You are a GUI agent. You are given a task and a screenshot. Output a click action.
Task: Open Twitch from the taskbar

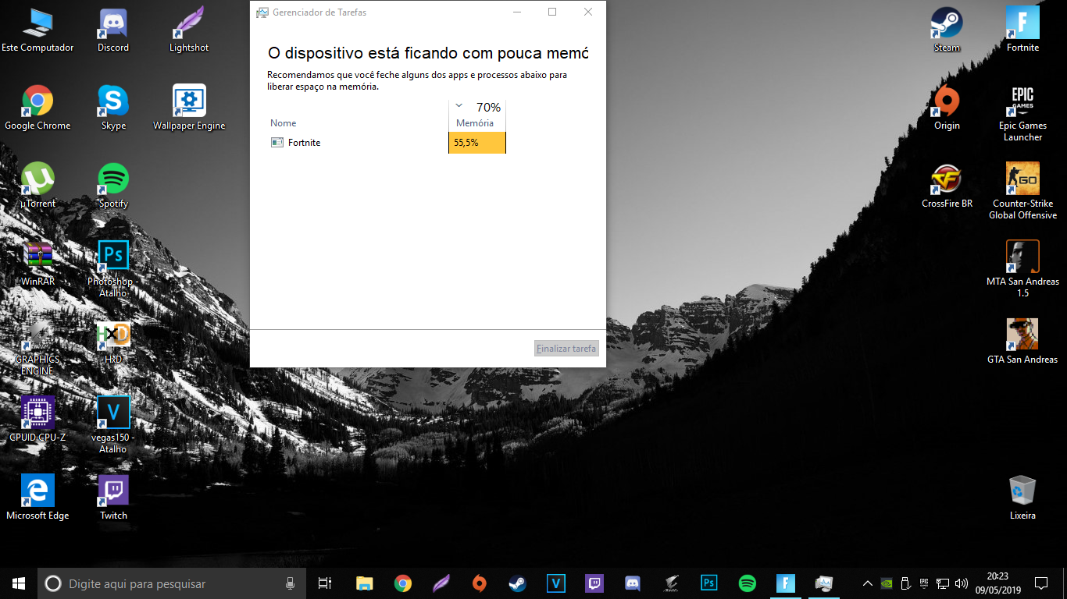point(594,583)
